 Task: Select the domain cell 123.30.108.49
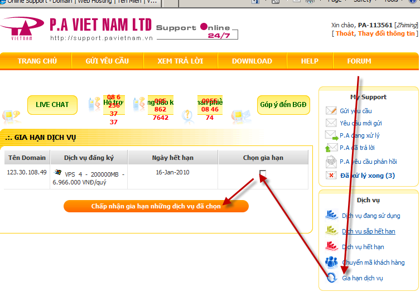pos(27,172)
